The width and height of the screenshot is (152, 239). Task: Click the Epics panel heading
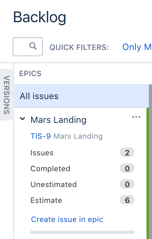(x=30, y=73)
